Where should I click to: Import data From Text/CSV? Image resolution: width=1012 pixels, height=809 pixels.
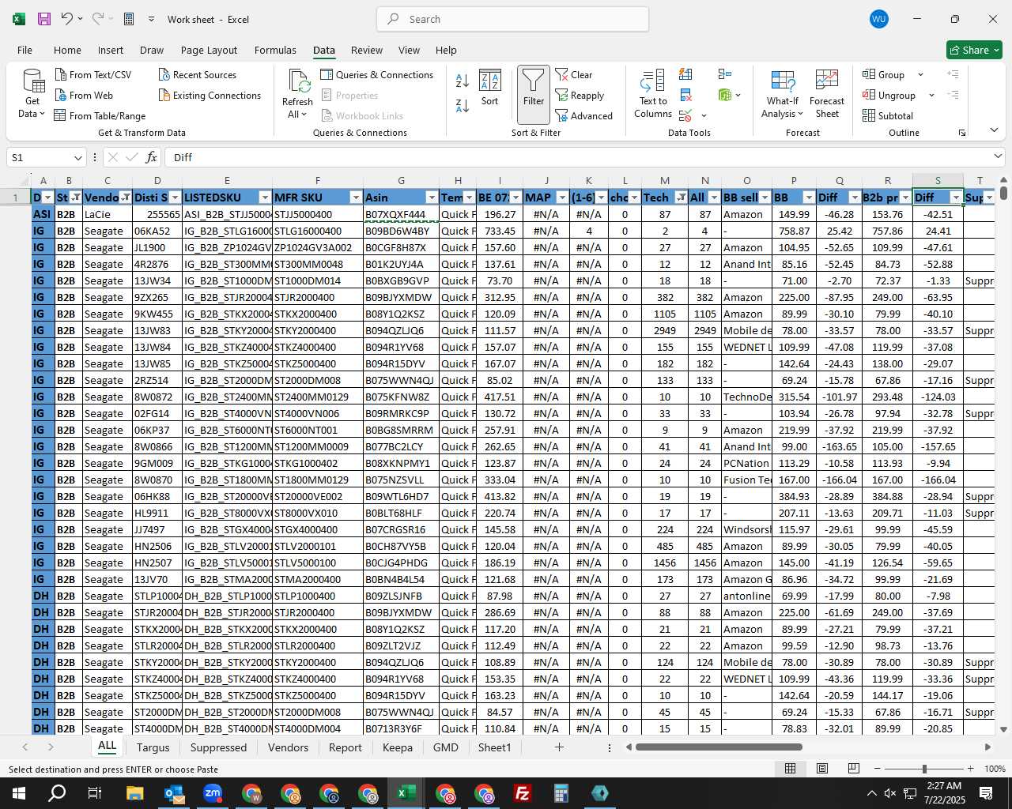click(93, 74)
